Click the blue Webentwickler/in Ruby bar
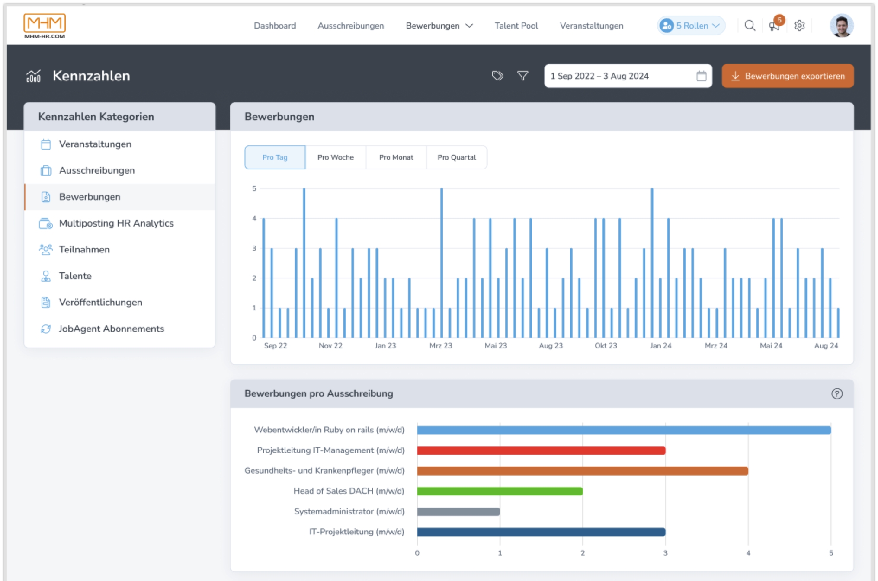The height and width of the screenshot is (581, 878). coord(623,430)
